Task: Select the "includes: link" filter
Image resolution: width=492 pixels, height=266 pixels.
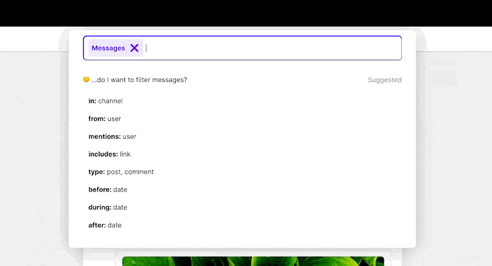Action: point(109,154)
